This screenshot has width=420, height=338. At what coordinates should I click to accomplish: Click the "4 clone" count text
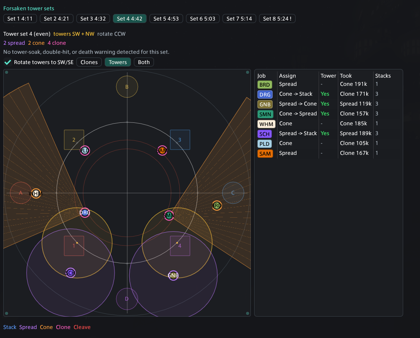pos(57,43)
